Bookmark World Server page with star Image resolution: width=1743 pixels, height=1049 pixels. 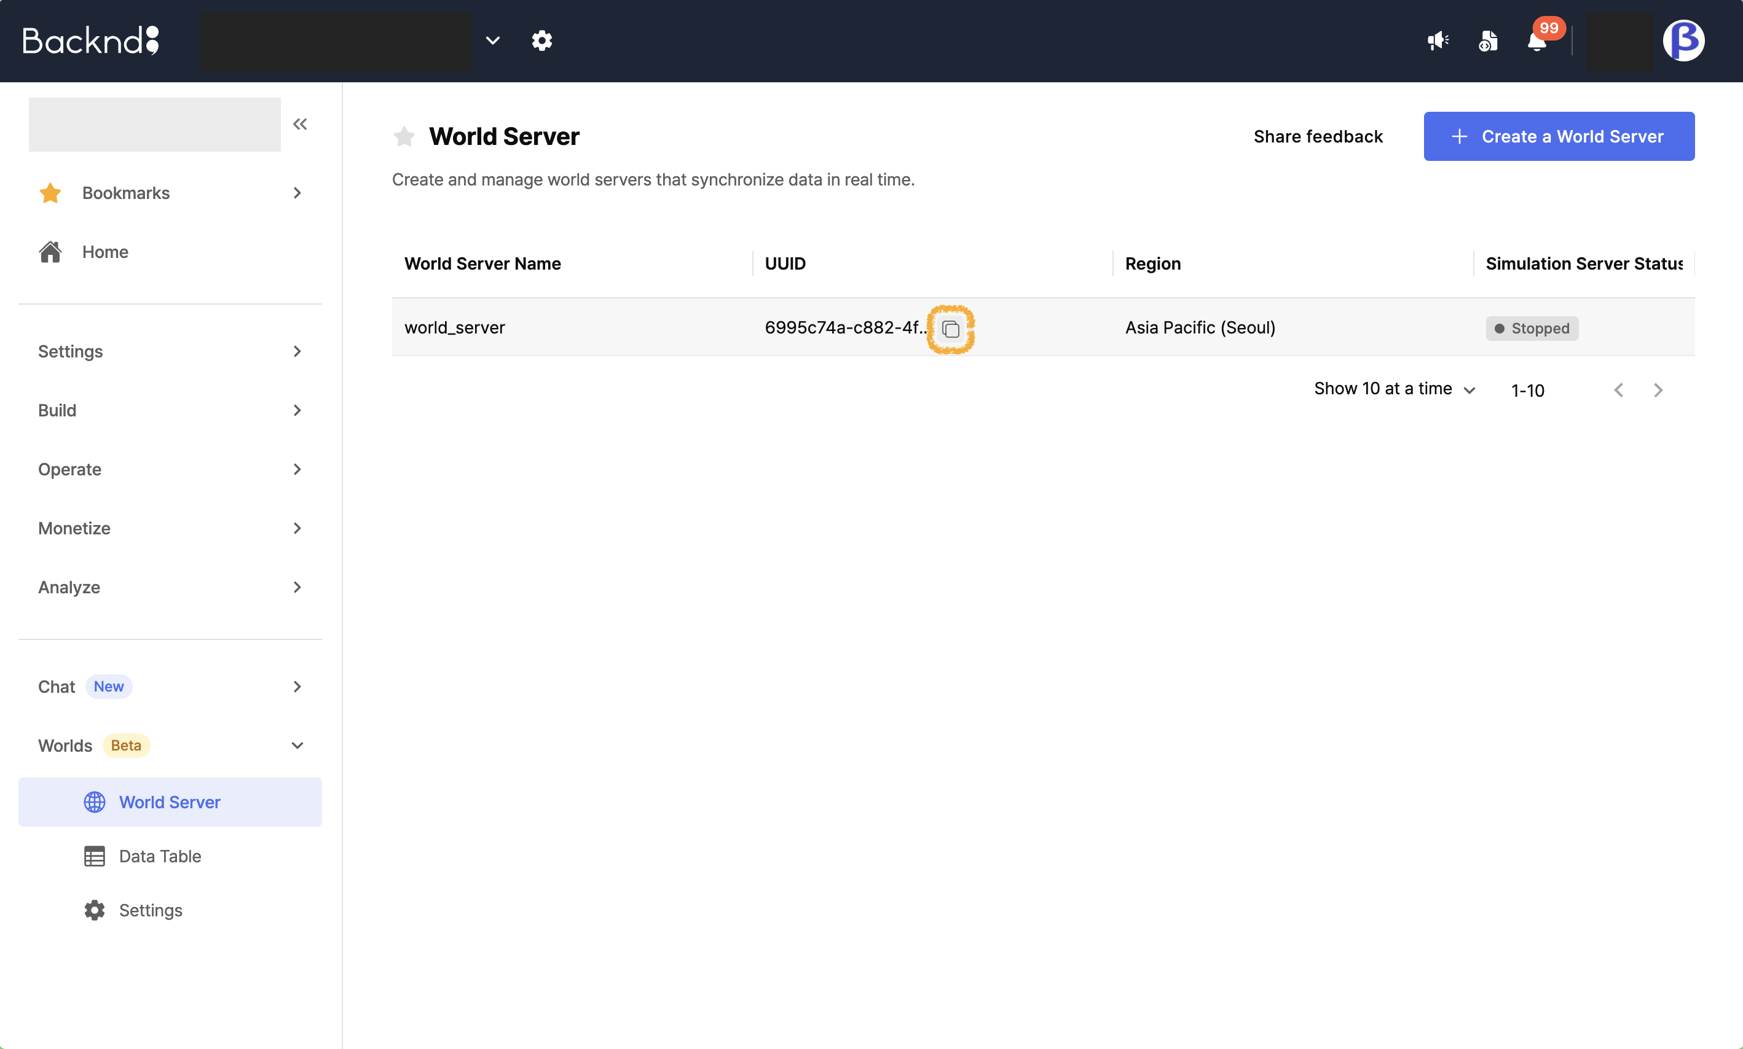pyautogui.click(x=404, y=136)
